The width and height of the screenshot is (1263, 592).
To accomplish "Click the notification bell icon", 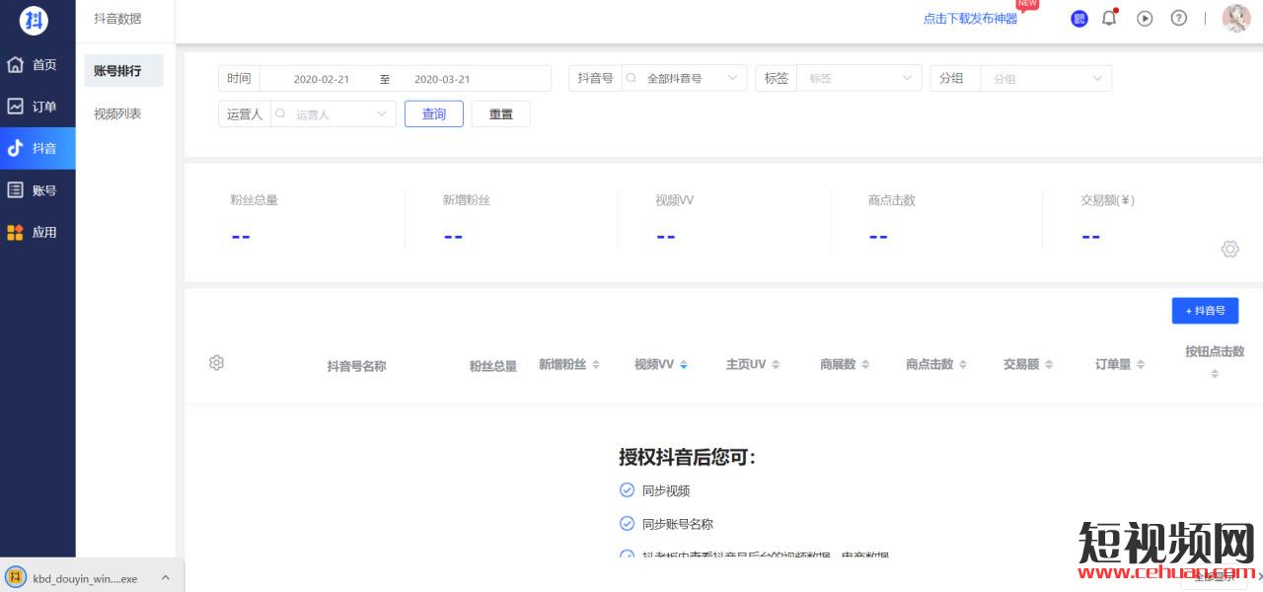I will pos(1109,18).
